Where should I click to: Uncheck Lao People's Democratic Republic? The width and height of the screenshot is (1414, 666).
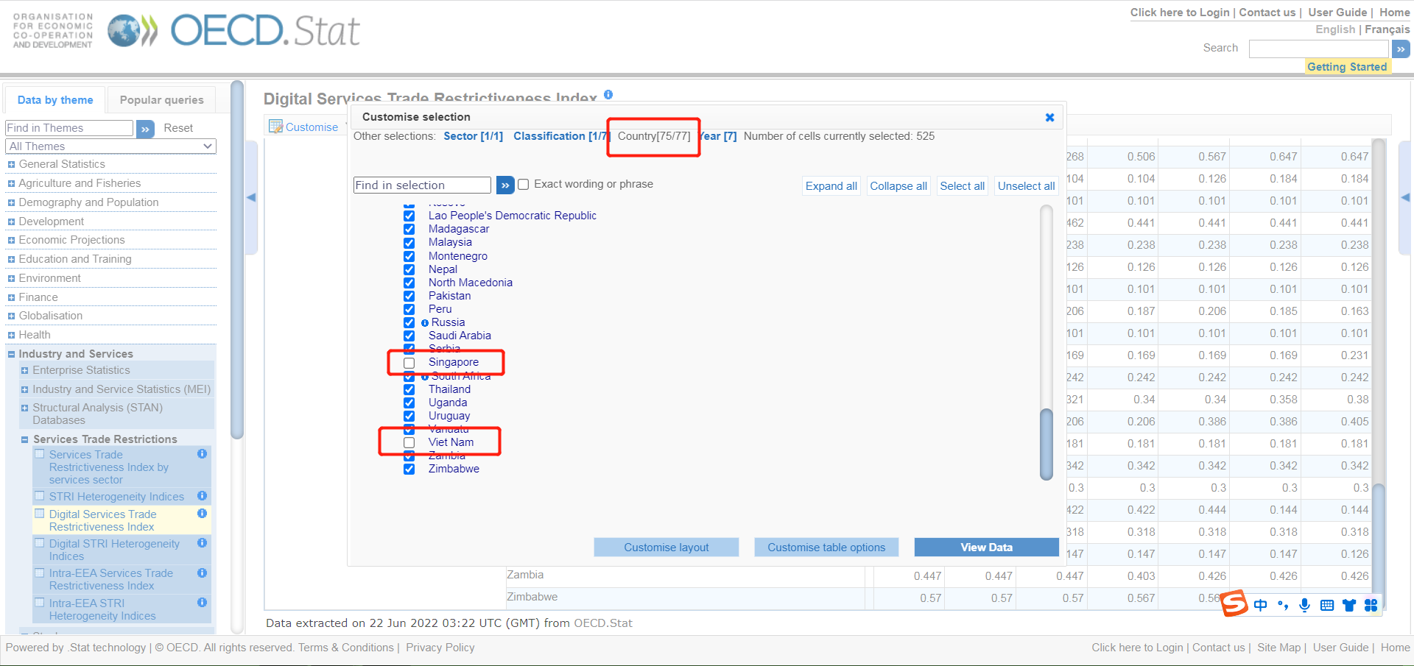tap(409, 216)
